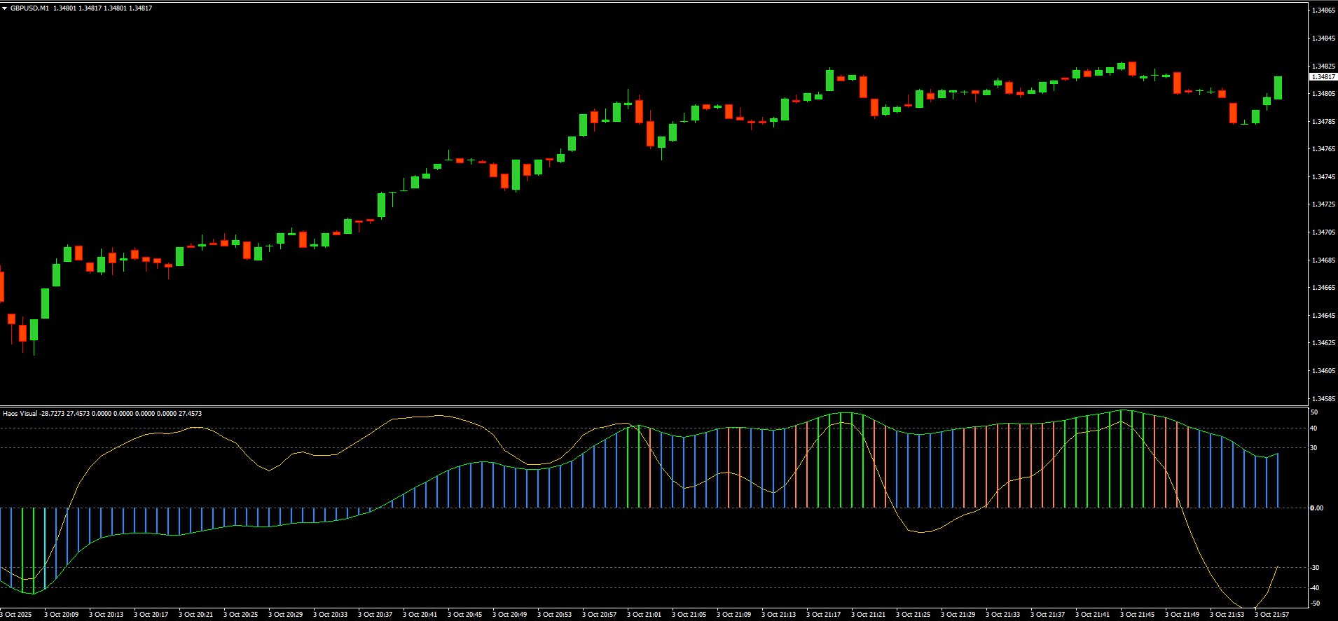1338x621 pixels.
Task: Select the 3 Oct 21:57 time label
Action: (x=1271, y=615)
